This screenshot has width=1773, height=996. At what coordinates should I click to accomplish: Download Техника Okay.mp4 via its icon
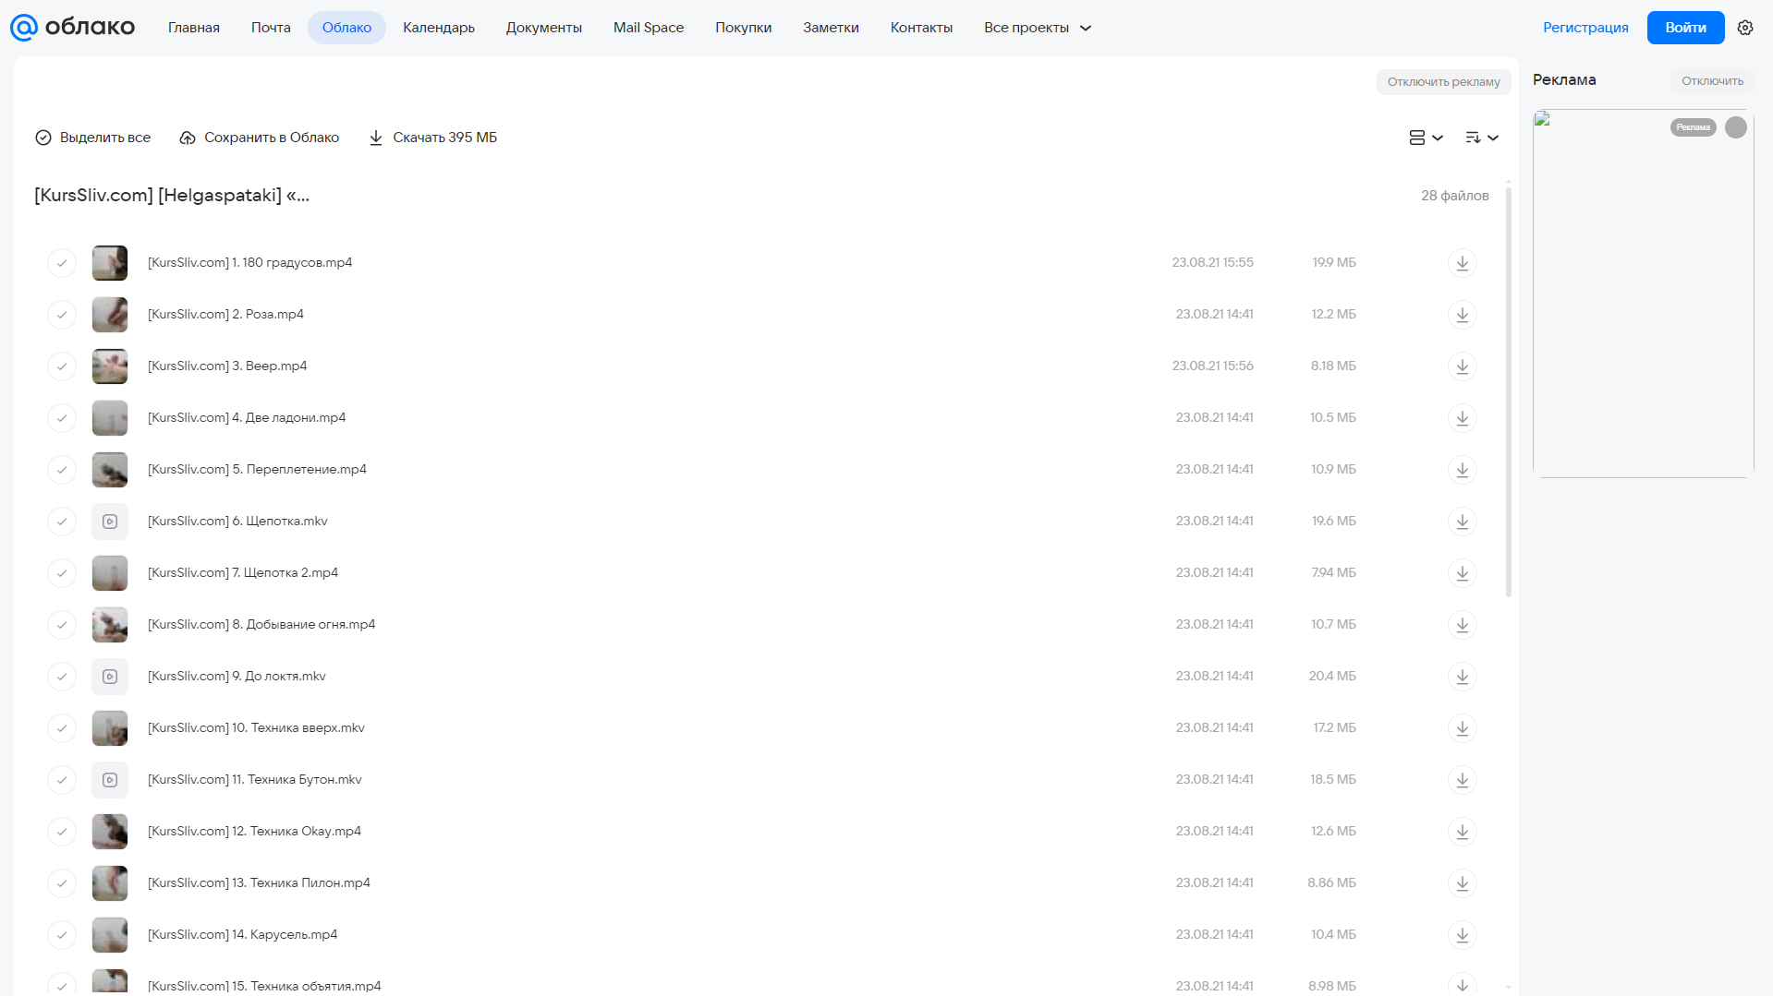tap(1462, 832)
